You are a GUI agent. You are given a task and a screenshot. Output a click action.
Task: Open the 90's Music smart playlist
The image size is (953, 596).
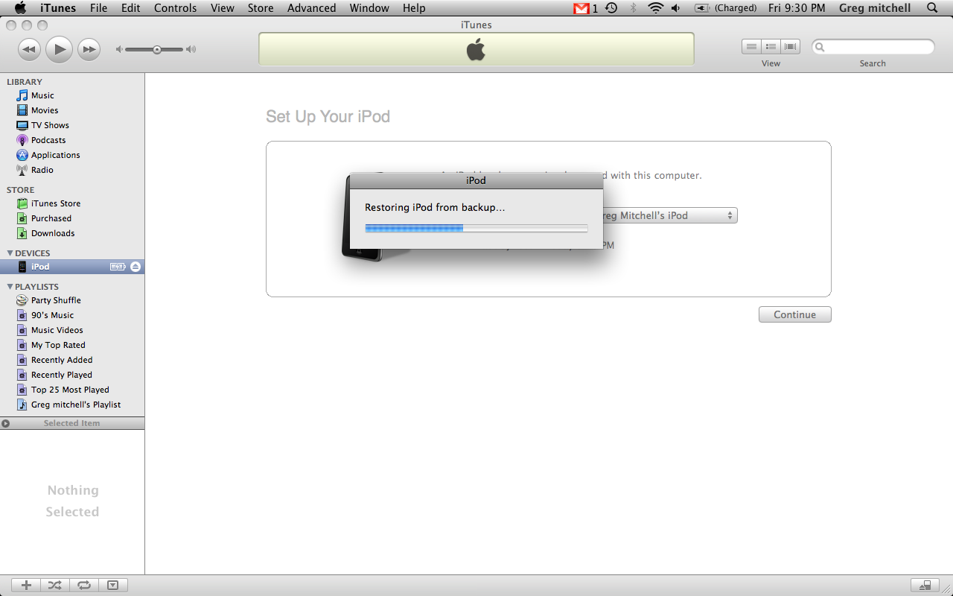click(52, 315)
